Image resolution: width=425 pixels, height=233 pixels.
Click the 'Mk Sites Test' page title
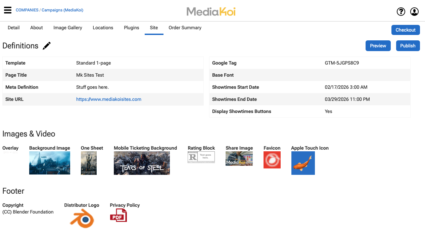pyautogui.click(x=90, y=75)
